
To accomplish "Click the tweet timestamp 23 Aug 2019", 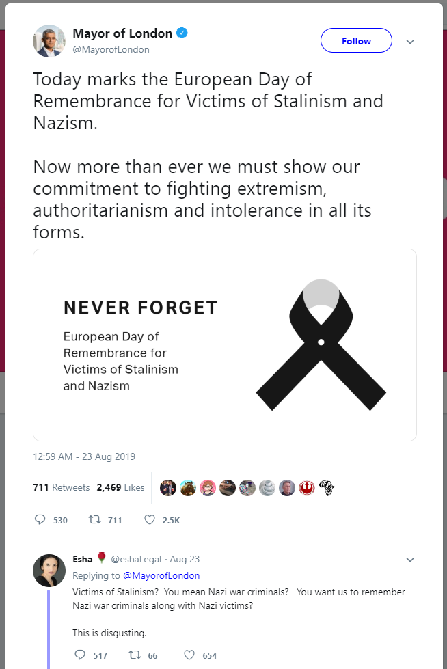I will [x=84, y=456].
